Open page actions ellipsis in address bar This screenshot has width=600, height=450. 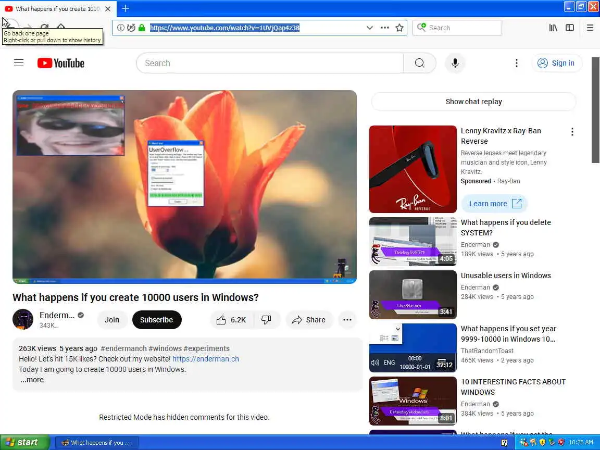[384, 28]
